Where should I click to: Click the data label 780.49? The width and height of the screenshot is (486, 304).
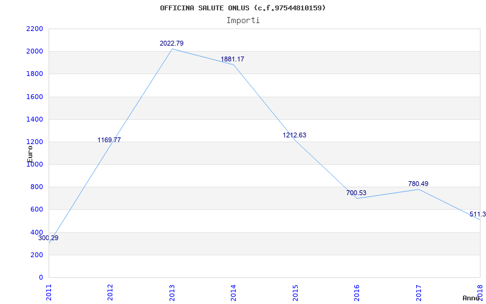pos(418,184)
